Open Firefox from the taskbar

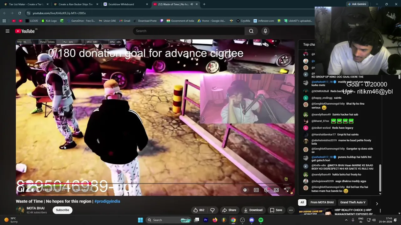pos(215,220)
